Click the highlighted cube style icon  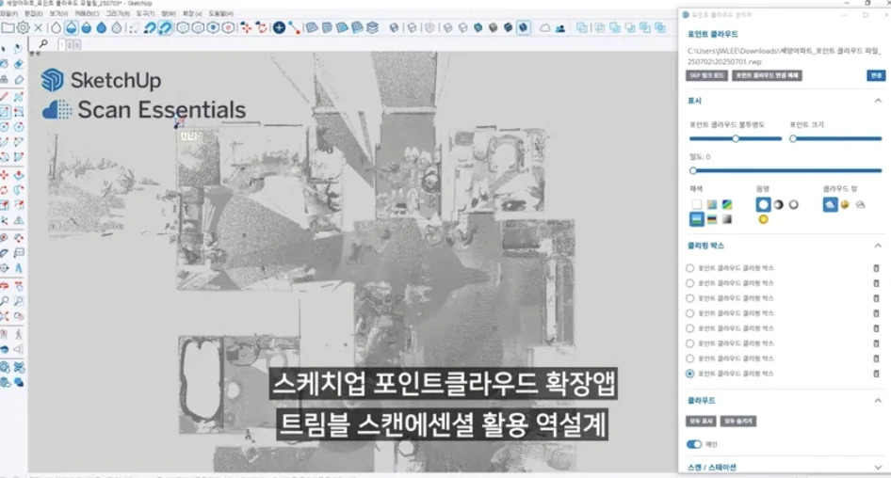(524, 27)
